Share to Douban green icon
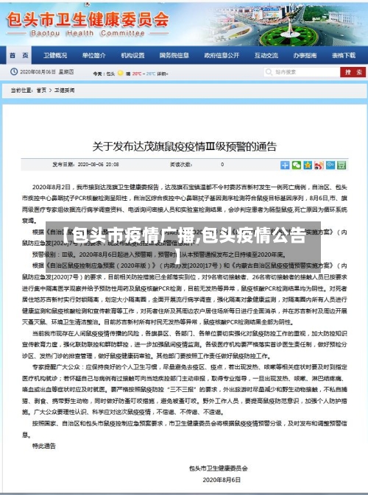Viewport: 368px width, 495px height. click(342, 165)
